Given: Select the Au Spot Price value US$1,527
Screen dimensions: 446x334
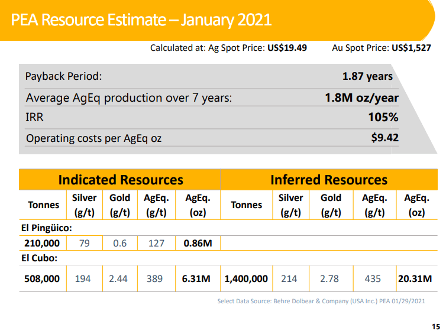Looking at the screenshot, I should click(411, 48).
